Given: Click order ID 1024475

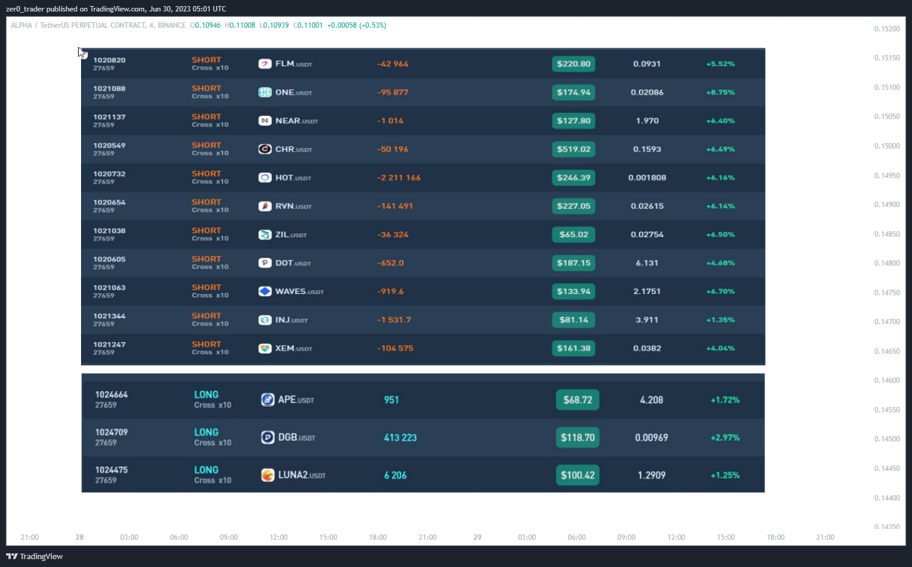Looking at the screenshot, I should pos(111,470).
